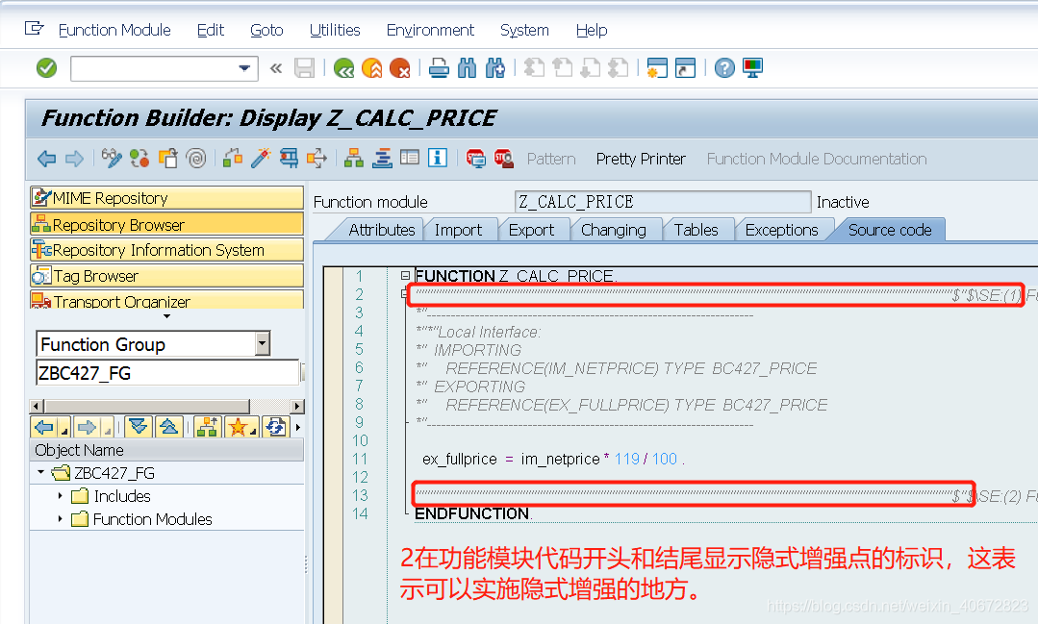Click the Find binoculars icon
The width and height of the screenshot is (1038, 624).
(x=467, y=67)
